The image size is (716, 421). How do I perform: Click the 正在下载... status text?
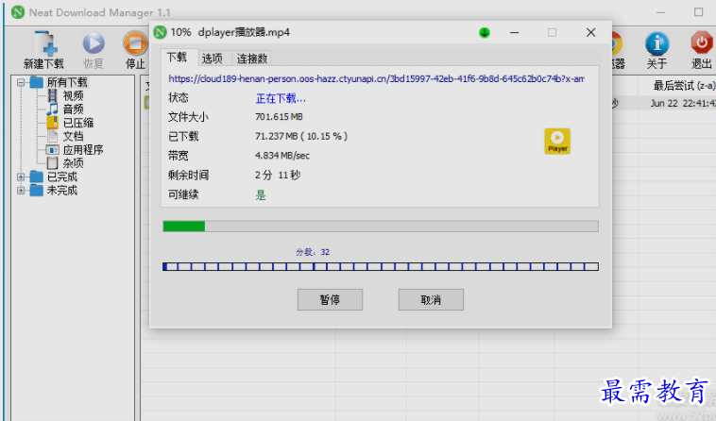pos(281,98)
